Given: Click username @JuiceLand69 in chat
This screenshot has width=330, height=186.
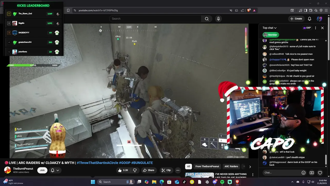Looking at the screenshot, I should (277, 157).
